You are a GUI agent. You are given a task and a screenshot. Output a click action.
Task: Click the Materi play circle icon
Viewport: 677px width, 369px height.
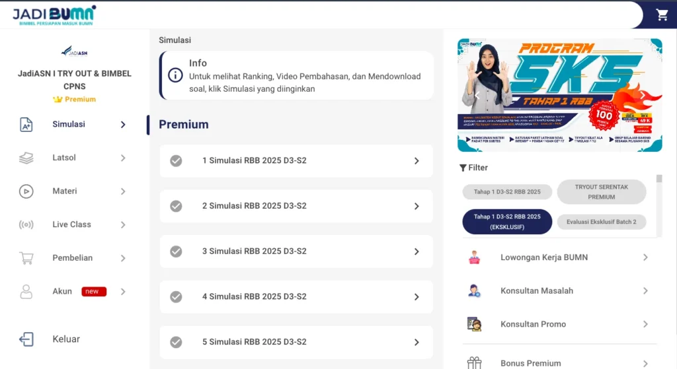pyautogui.click(x=26, y=191)
